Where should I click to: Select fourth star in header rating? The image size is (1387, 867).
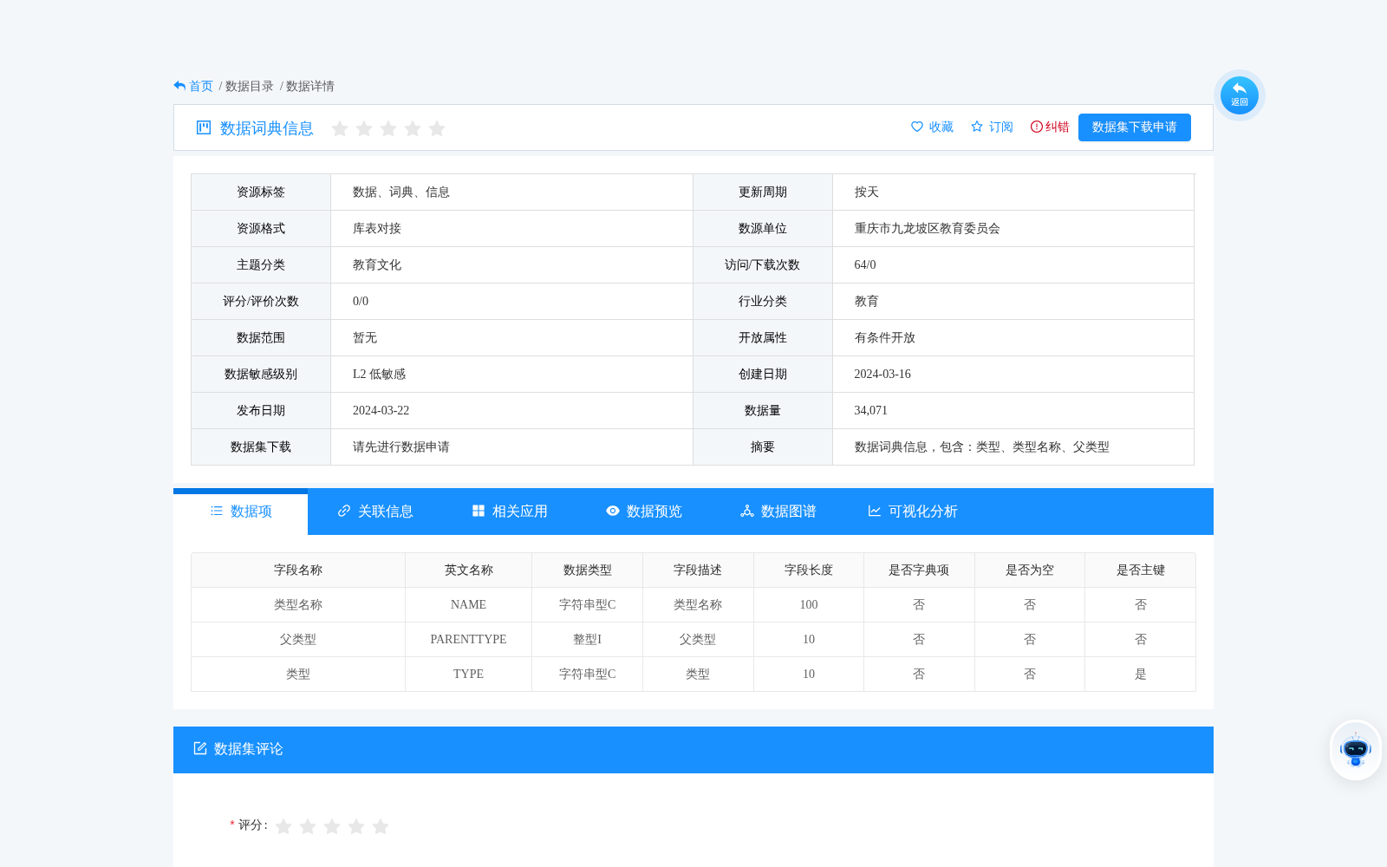coord(413,128)
